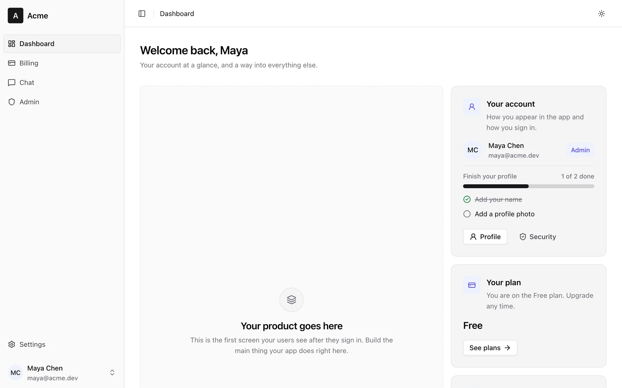This screenshot has width=622, height=388.
Task: Click the Acme logo square
Action: coord(15,15)
